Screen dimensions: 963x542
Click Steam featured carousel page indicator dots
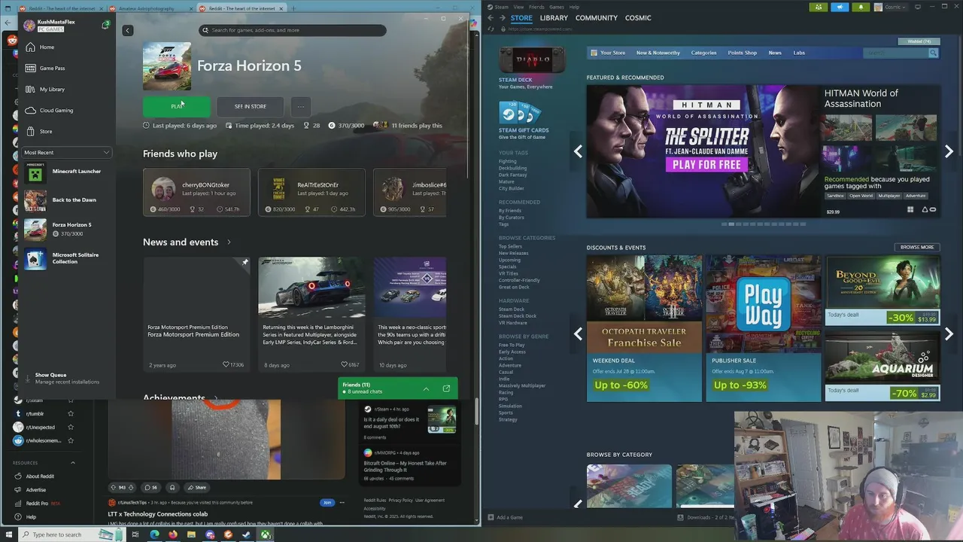[764, 224]
